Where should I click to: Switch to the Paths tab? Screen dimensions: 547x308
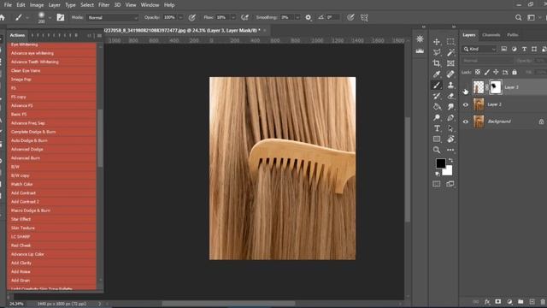click(x=513, y=35)
